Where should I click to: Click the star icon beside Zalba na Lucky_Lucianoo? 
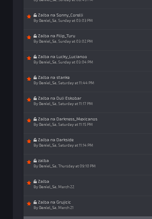[29, 58]
